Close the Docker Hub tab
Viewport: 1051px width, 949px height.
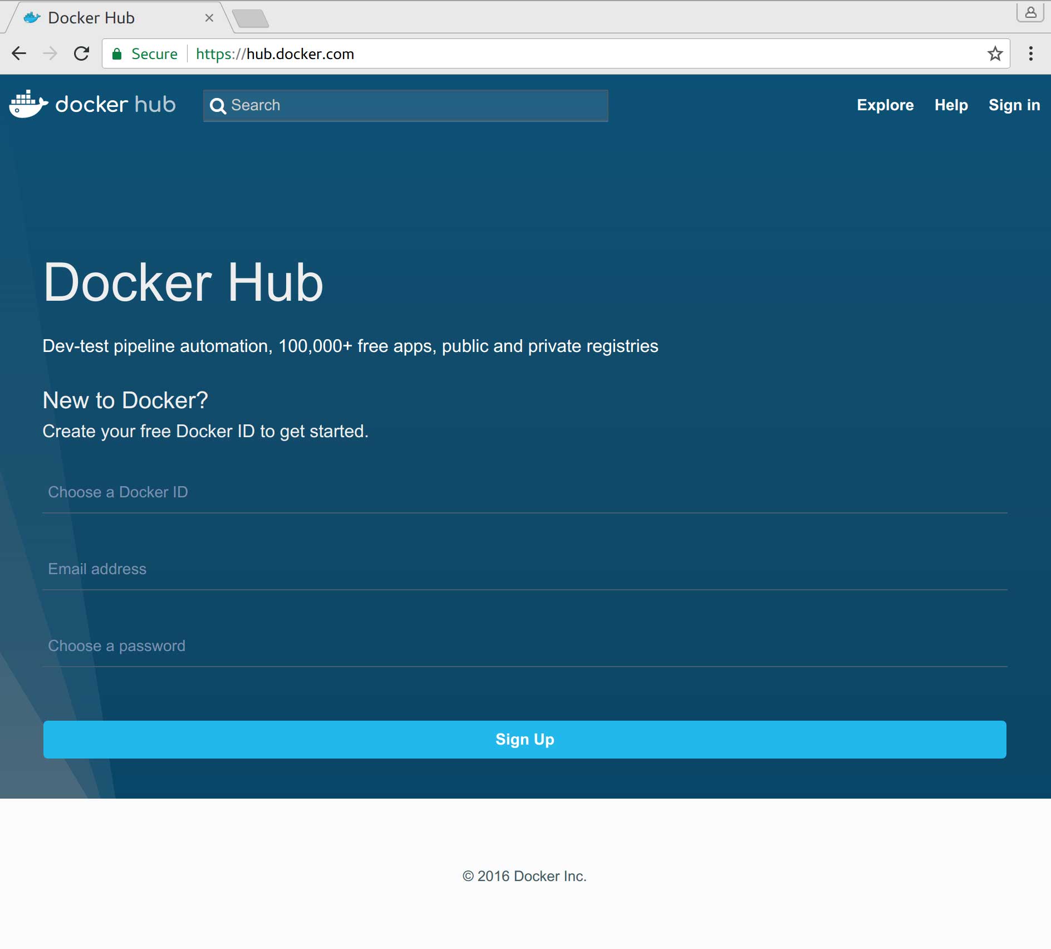pos(209,18)
